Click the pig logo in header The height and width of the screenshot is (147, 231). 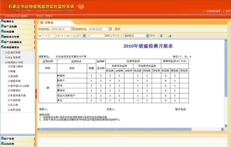pyautogui.click(x=81, y=7)
